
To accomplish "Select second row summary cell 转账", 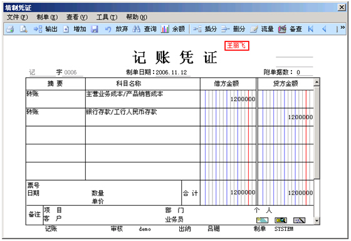I will pyautogui.click(x=56, y=117).
